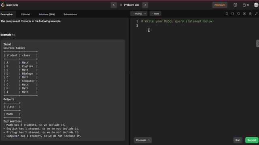The height and width of the screenshot is (145, 259).
Task: Open the Problem List
Action: pos(130,5)
